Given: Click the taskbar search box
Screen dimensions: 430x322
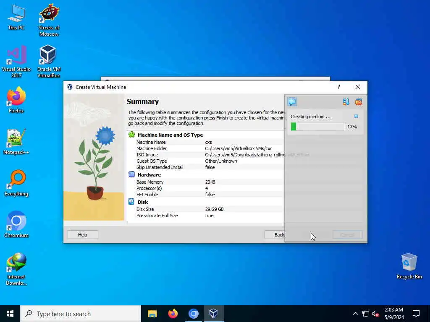Looking at the screenshot, I should coord(81,314).
